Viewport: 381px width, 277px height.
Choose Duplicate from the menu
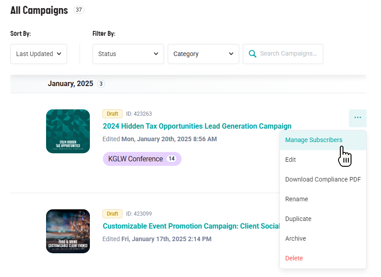(x=298, y=219)
